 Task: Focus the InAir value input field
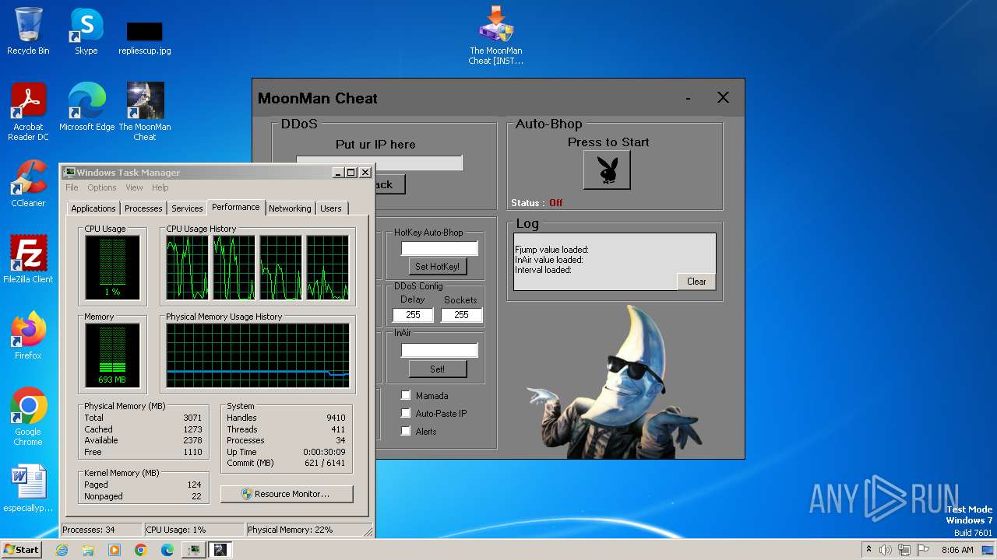coord(439,351)
